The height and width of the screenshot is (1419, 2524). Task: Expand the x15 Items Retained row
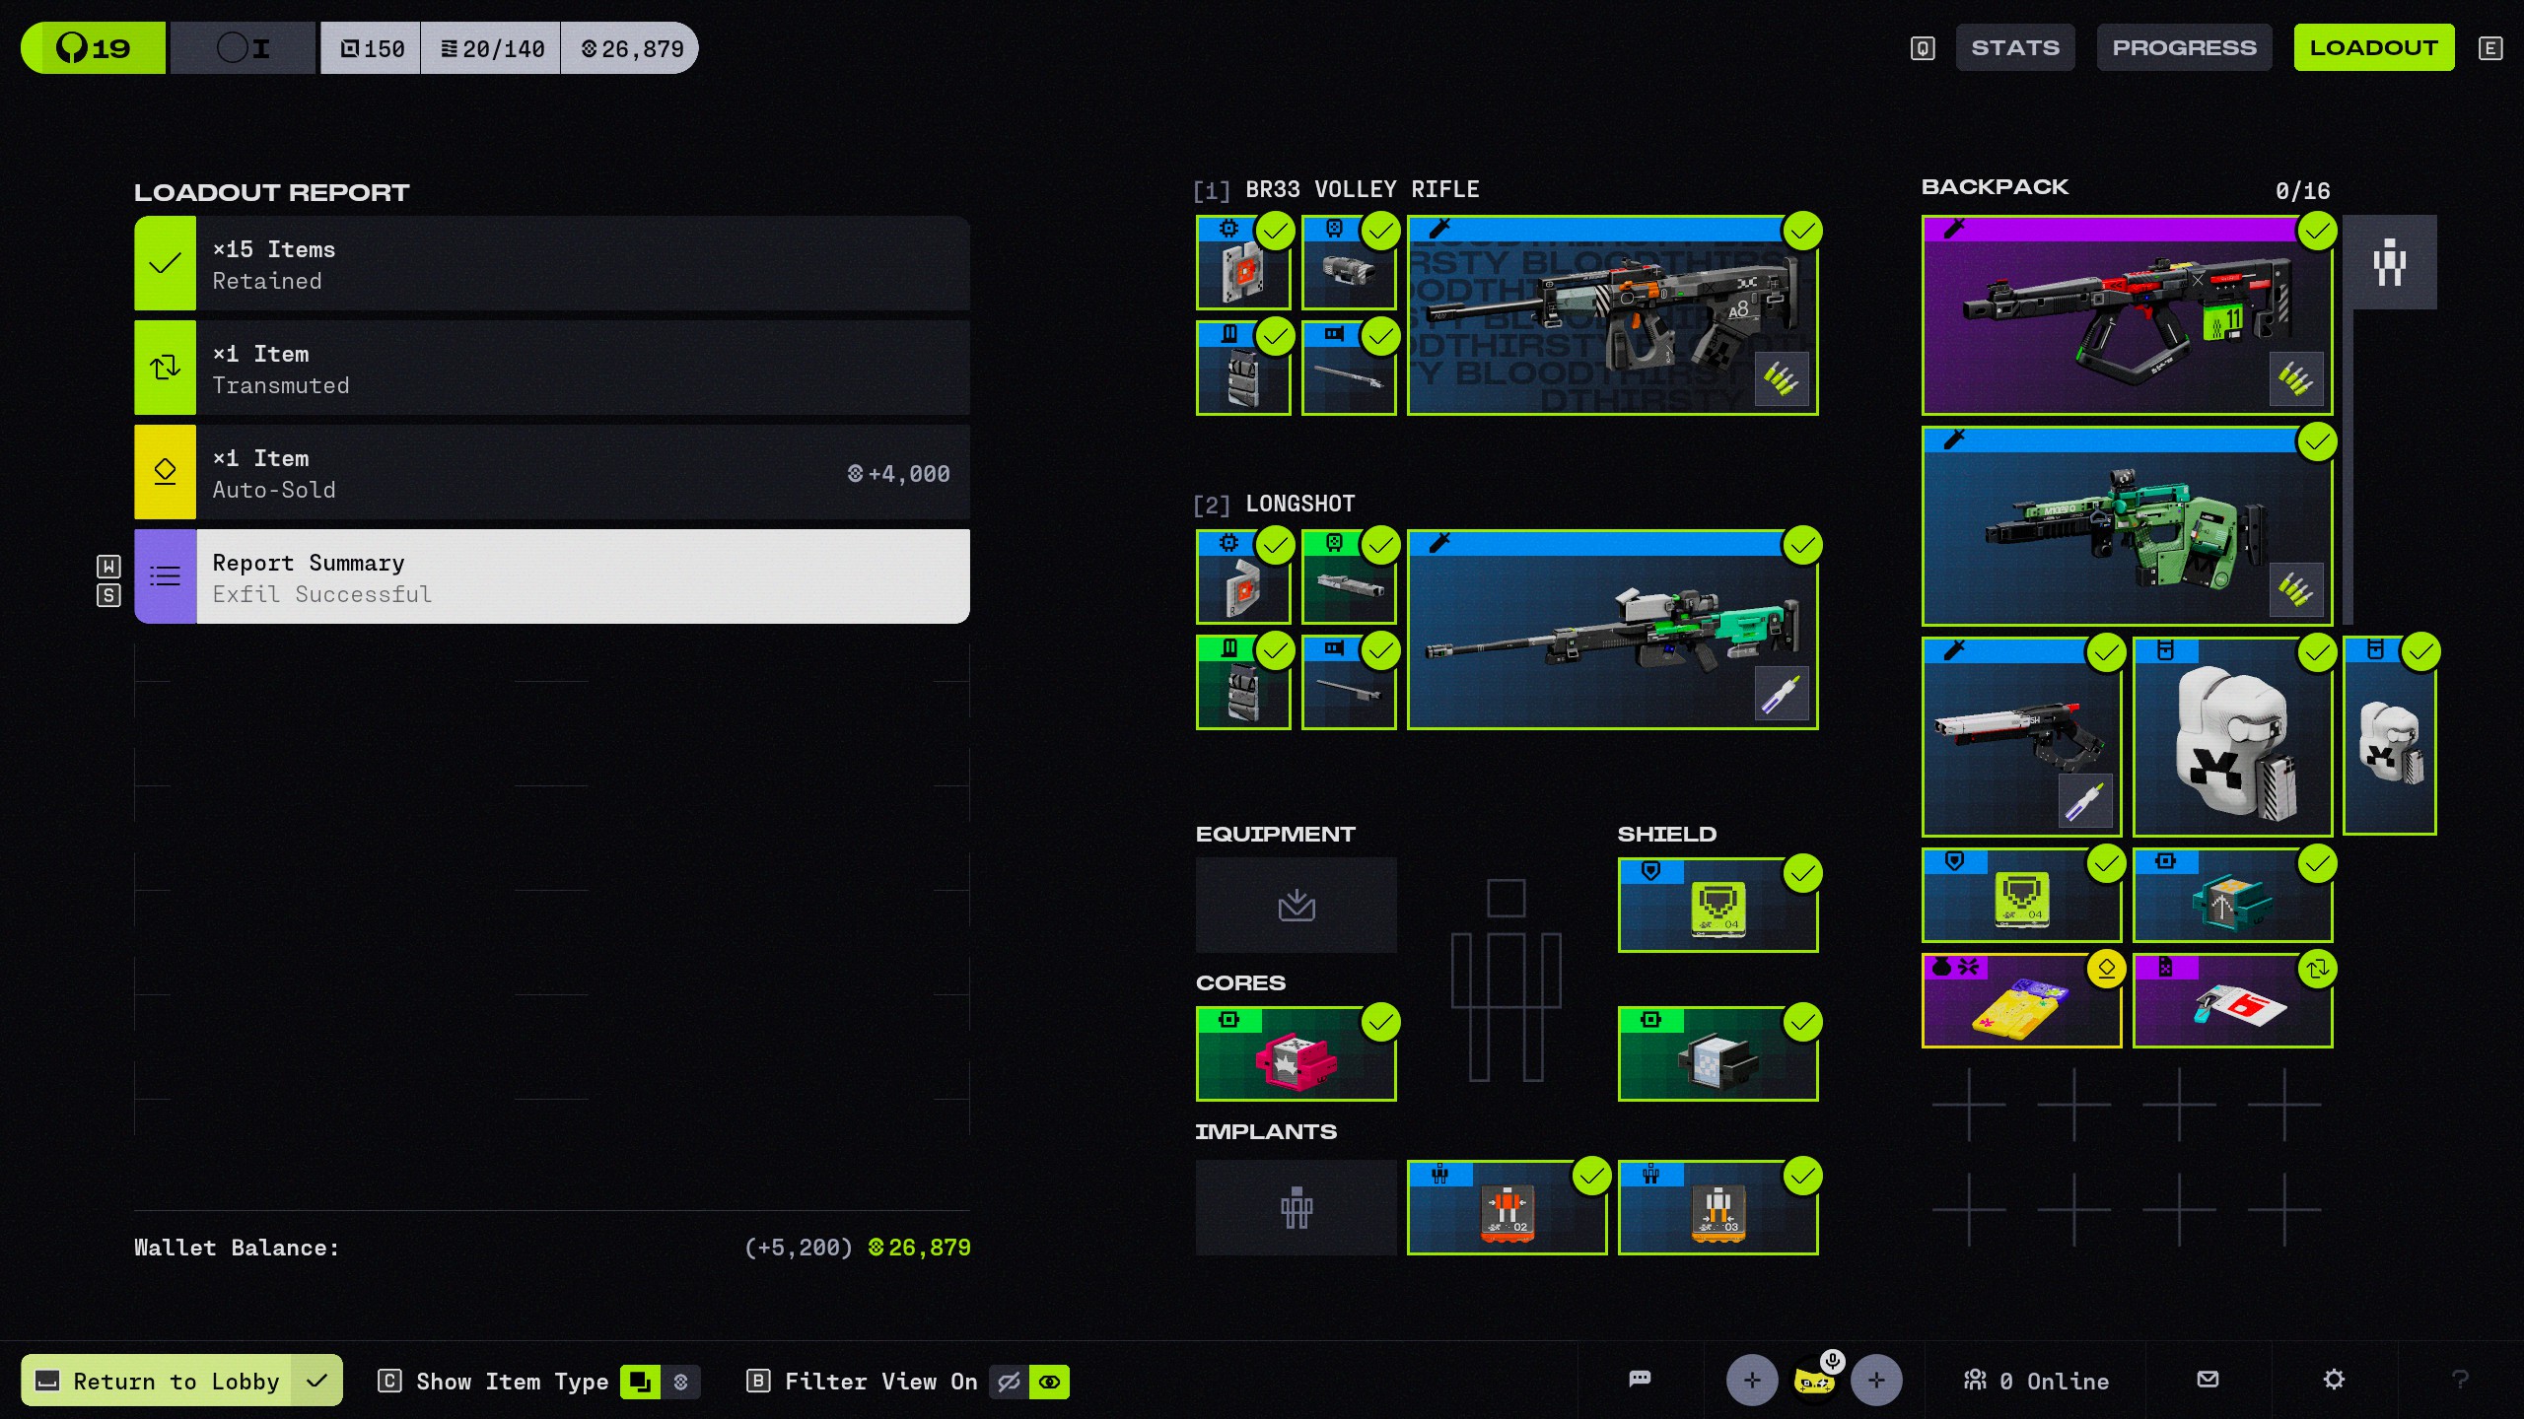[x=552, y=264]
